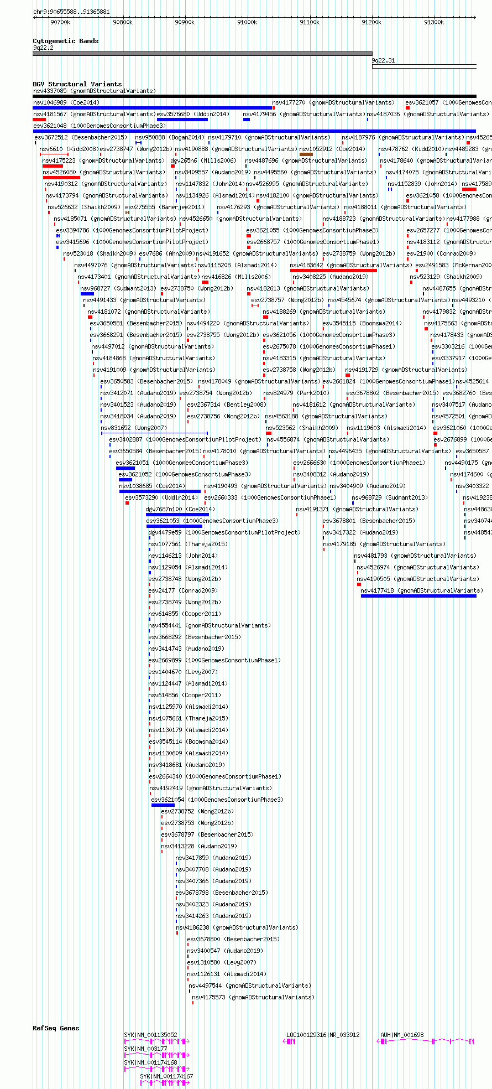
Task: Open the SYK|NM_001174168 transcript label
Action: (x=150, y=1062)
